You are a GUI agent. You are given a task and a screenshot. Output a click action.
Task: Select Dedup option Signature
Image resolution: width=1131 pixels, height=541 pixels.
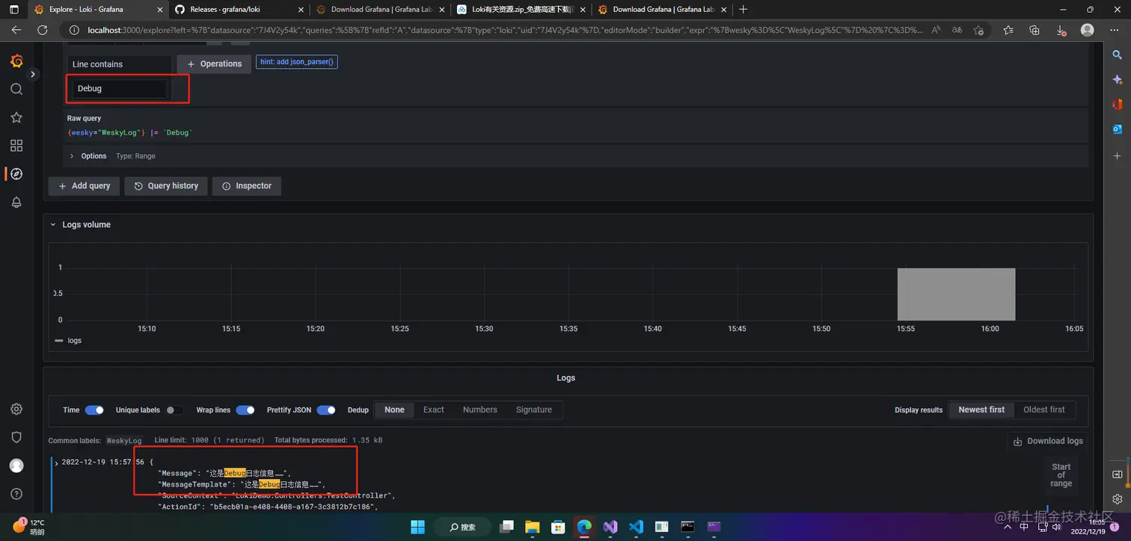click(534, 410)
